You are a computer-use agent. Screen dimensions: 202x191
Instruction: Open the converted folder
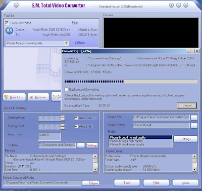click(x=94, y=183)
